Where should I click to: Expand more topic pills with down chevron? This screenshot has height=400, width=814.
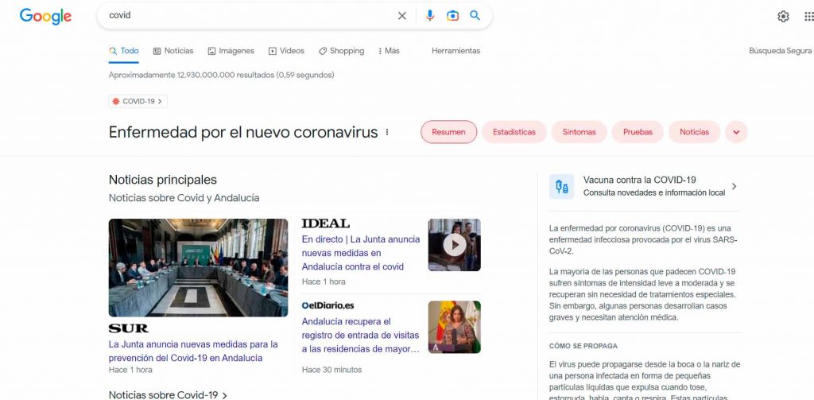tap(736, 132)
